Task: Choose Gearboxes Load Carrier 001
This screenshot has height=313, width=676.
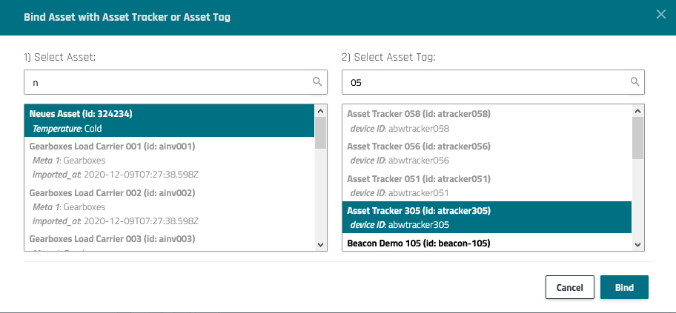Action: pyautogui.click(x=170, y=159)
